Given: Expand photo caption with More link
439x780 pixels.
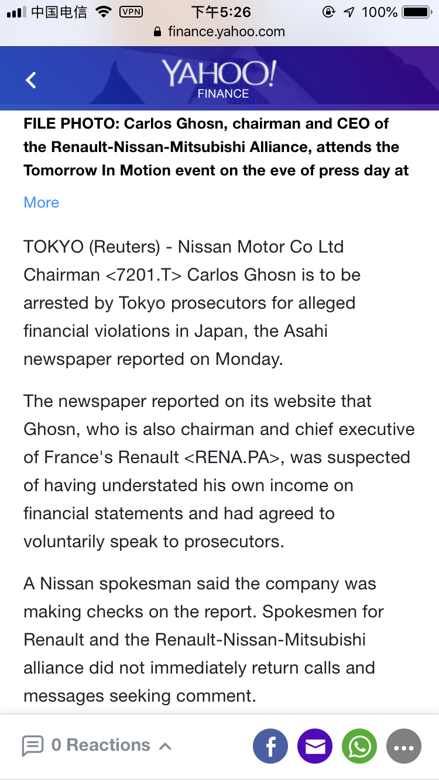Looking at the screenshot, I should point(41,202).
